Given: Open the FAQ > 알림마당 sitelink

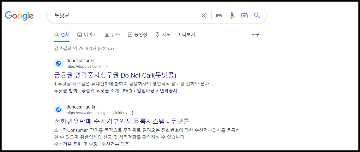Looking at the screenshot, I should pos(152,91).
